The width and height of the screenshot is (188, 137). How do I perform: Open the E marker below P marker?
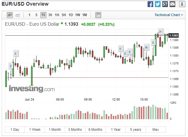click(153, 43)
